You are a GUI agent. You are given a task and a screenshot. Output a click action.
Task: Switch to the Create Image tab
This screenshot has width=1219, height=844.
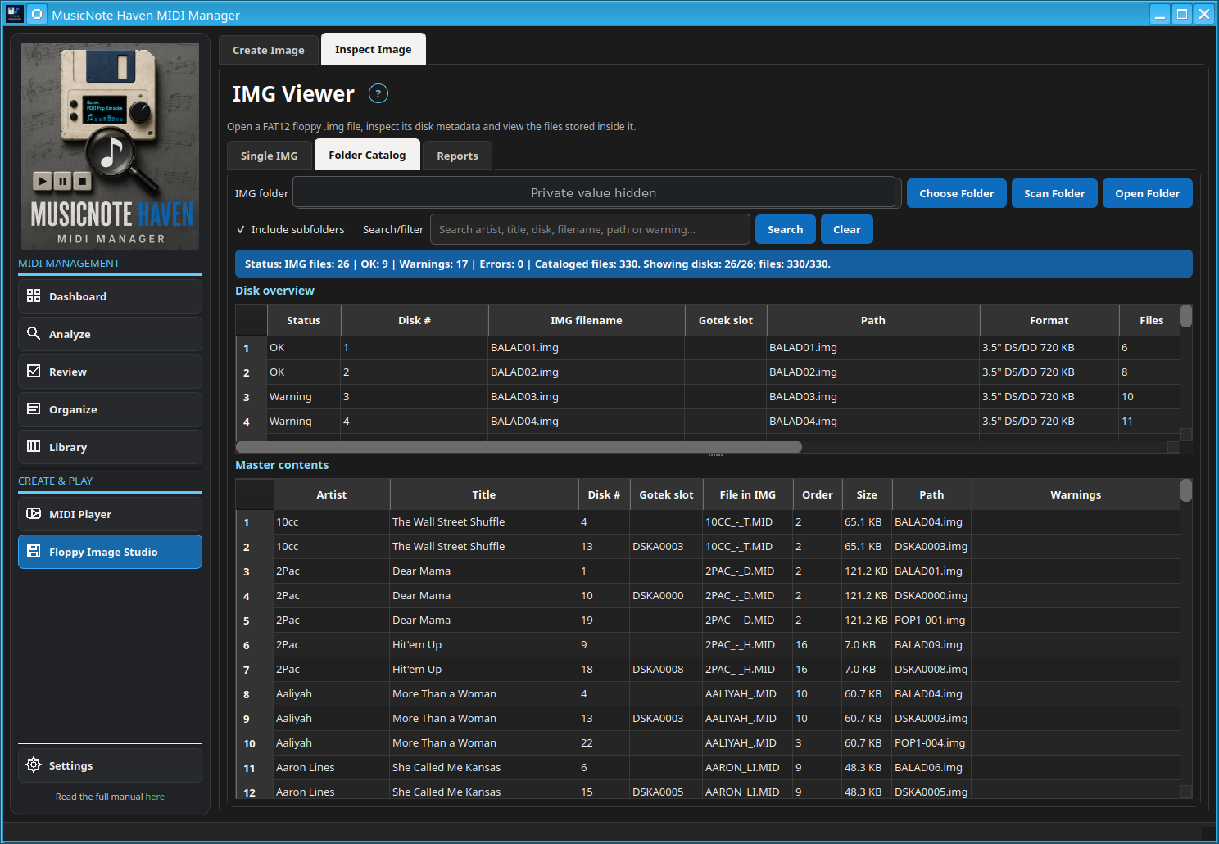[x=269, y=50]
